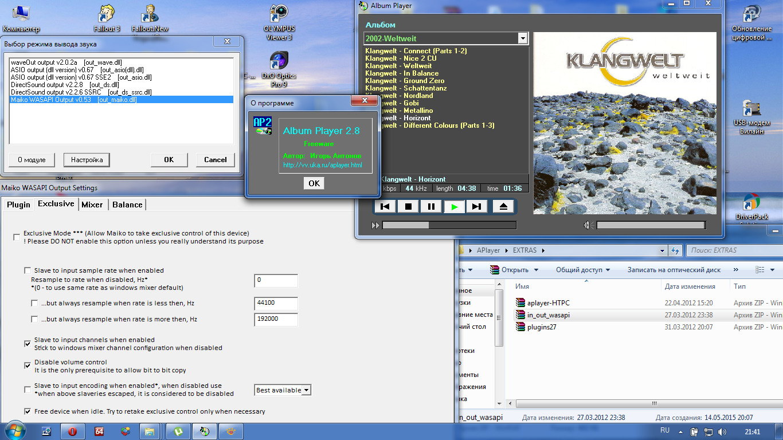The width and height of the screenshot is (783, 440).
Task: Check always resample when rate is less then
Action: point(34,303)
